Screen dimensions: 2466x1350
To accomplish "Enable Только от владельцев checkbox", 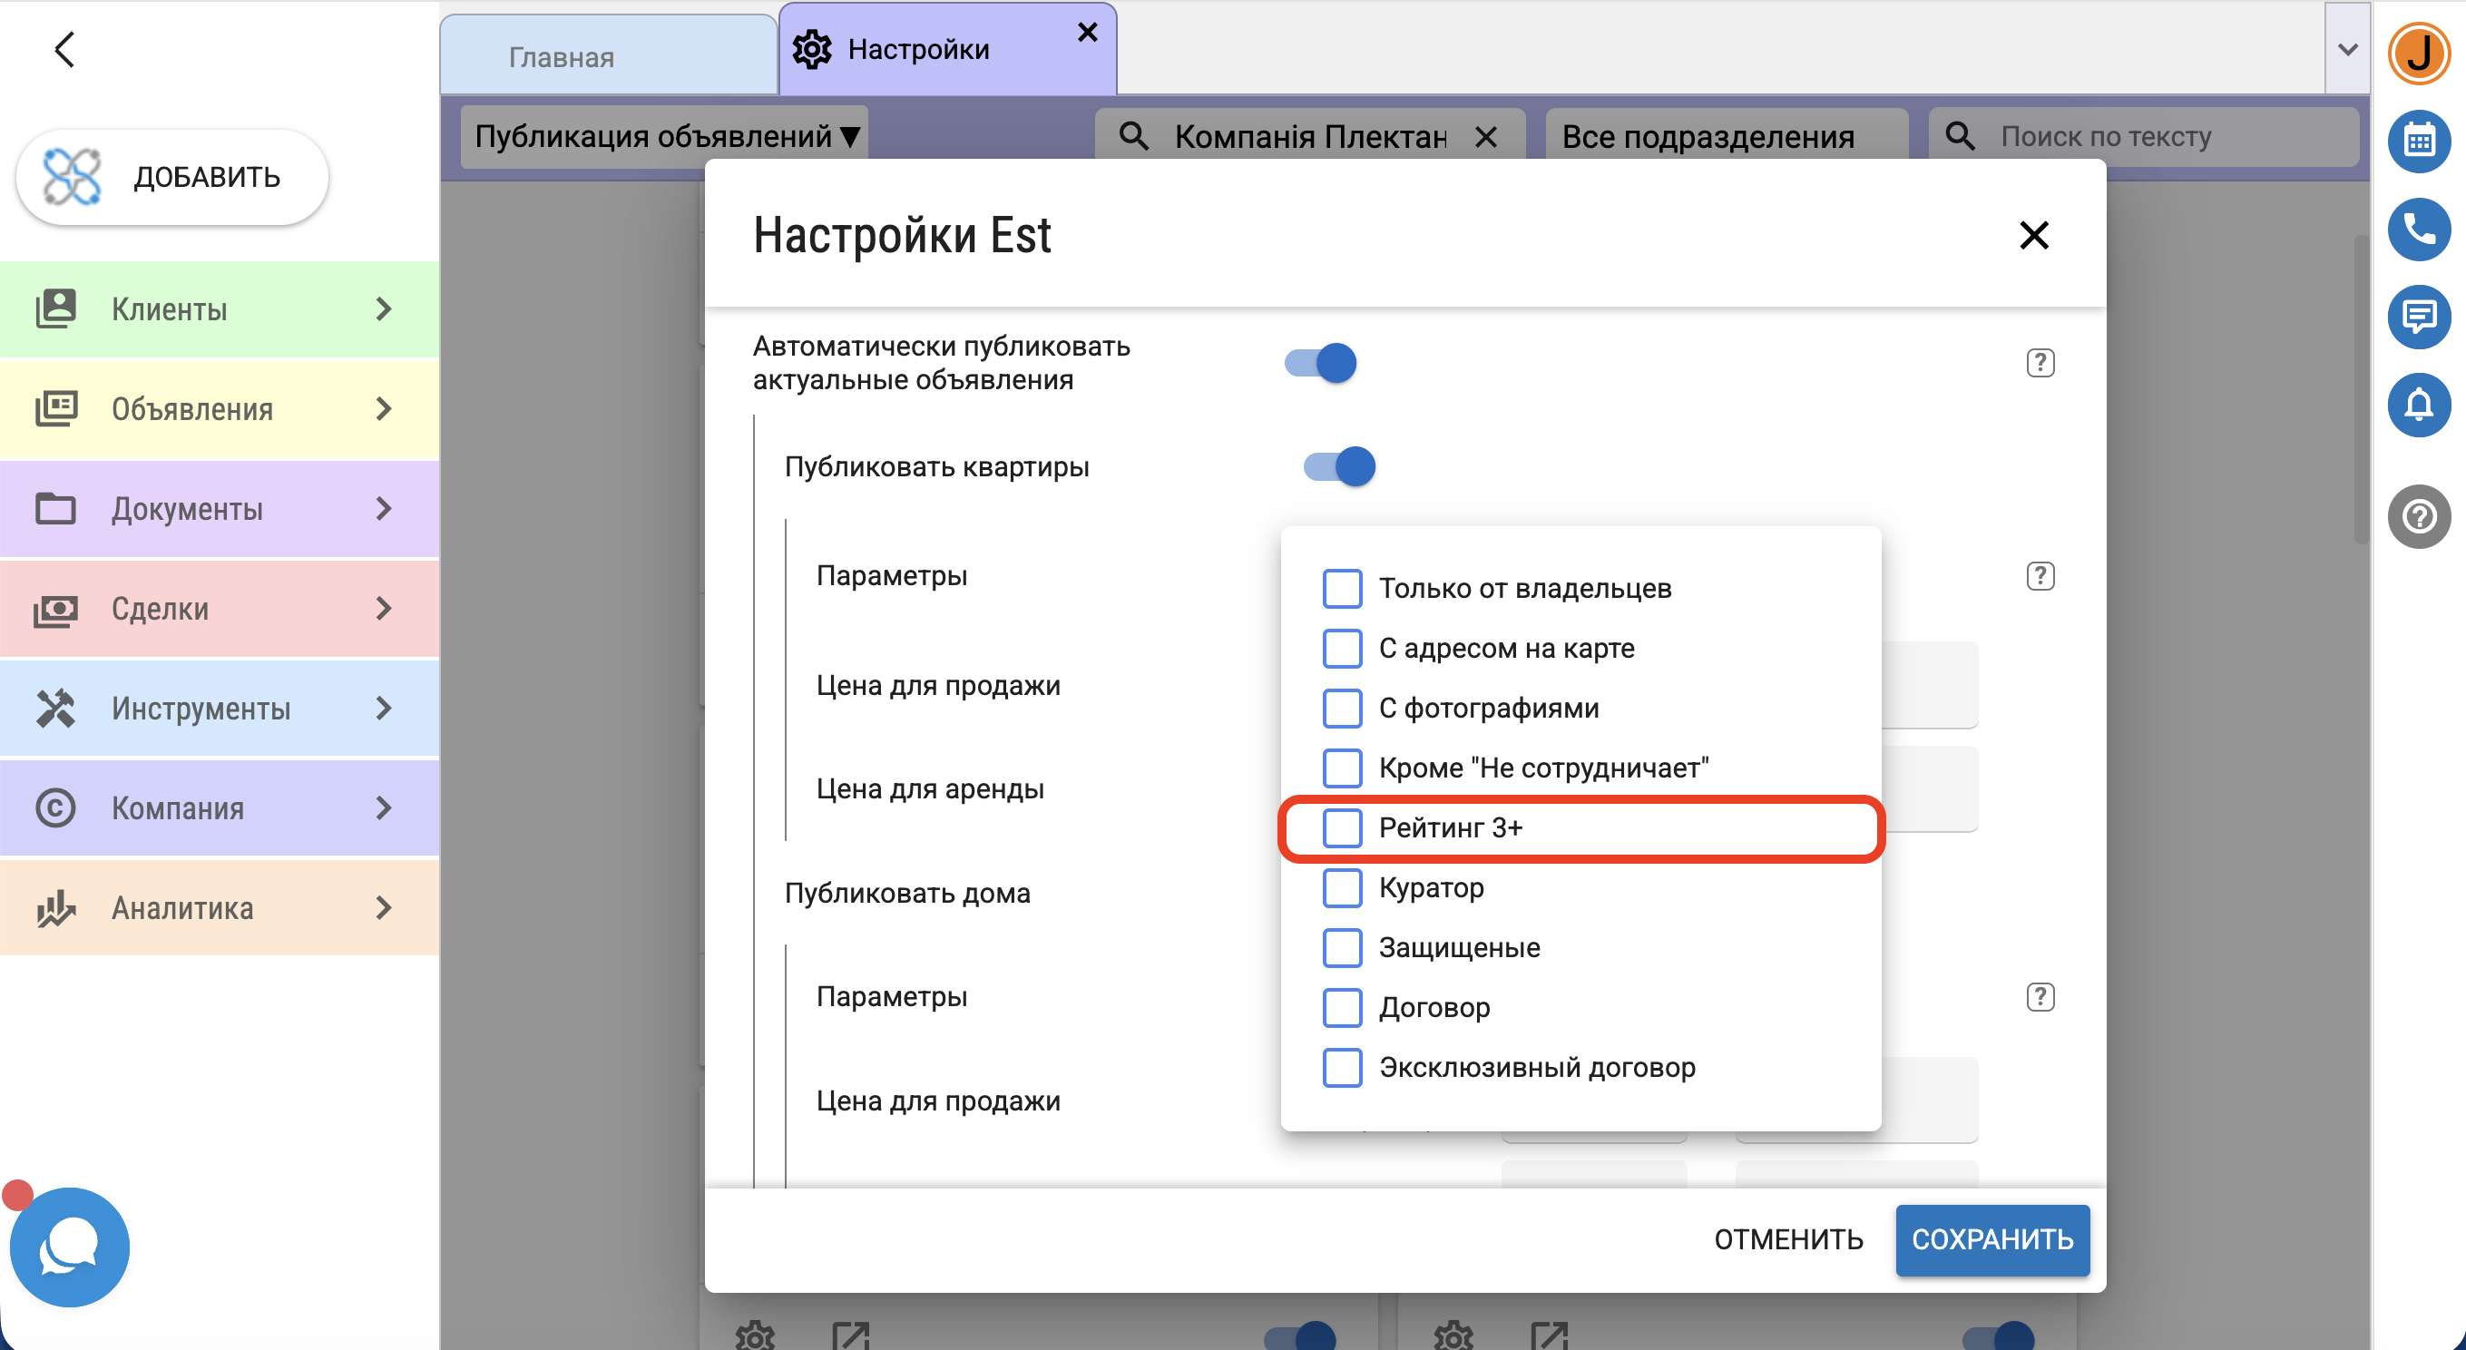I will pyautogui.click(x=1341, y=588).
